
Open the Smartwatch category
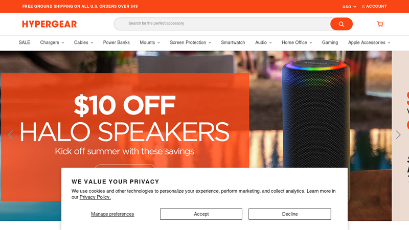click(233, 42)
